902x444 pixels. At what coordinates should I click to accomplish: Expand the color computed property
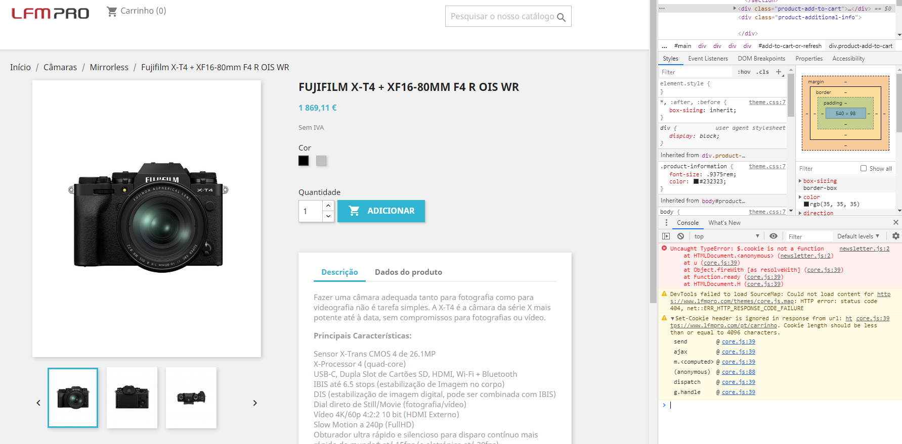(800, 197)
